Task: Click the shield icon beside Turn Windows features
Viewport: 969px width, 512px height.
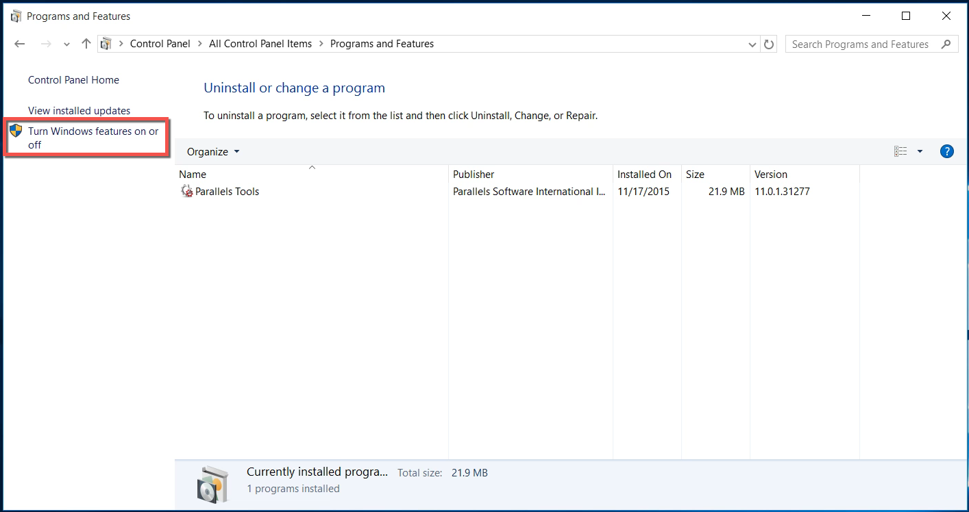Action: [16, 131]
